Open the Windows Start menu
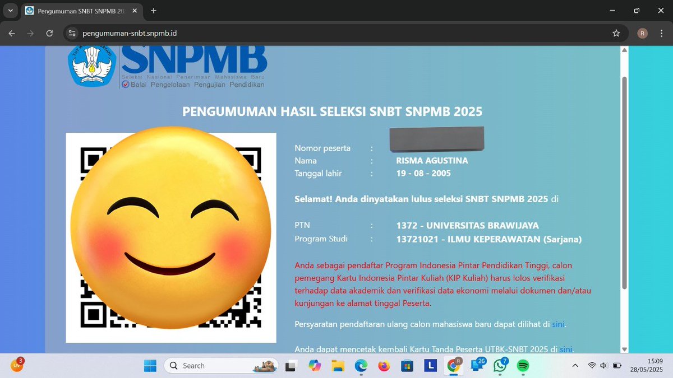Image resolution: width=673 pixels, height=378 pixels. pyautogui.click(x=150, y=366)
